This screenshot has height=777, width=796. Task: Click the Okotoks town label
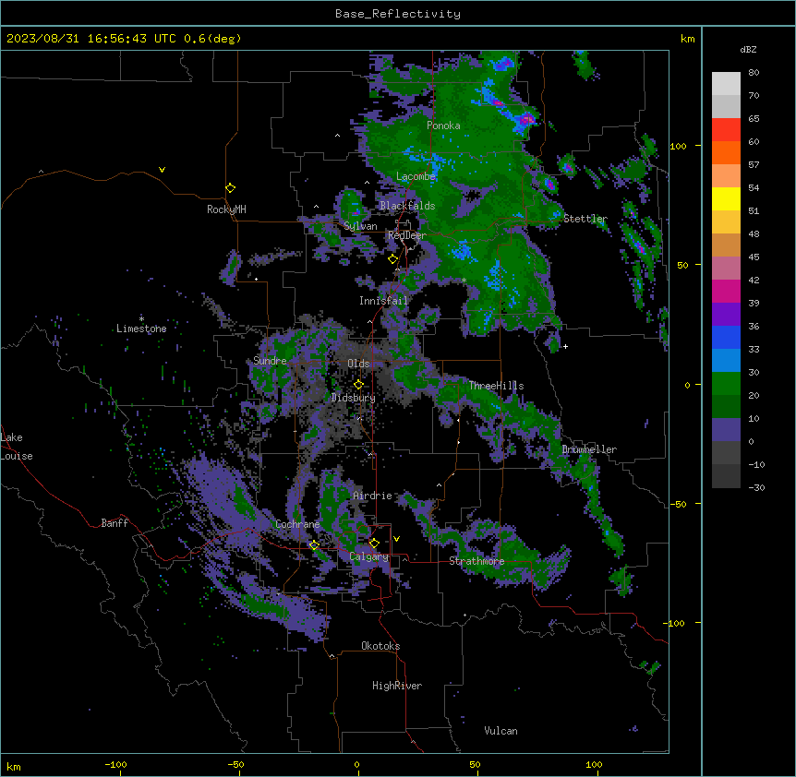[380, 646]
